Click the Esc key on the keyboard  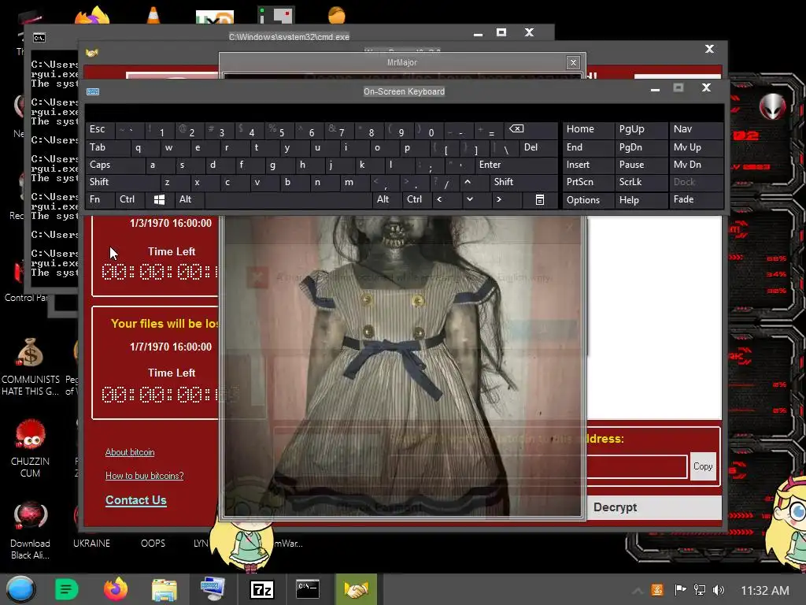coord(100,130)
